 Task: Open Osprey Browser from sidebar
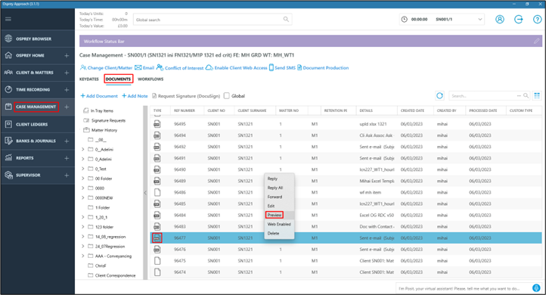point(33,39)
